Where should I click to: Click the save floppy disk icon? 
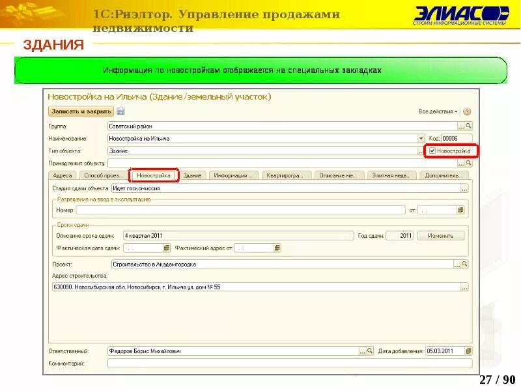(120, 111)
